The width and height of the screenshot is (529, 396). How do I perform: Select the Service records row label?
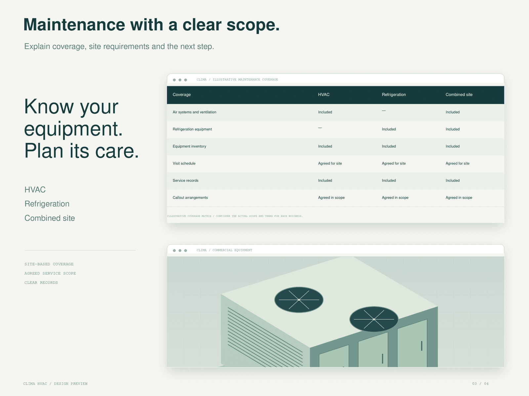(185, 181)
